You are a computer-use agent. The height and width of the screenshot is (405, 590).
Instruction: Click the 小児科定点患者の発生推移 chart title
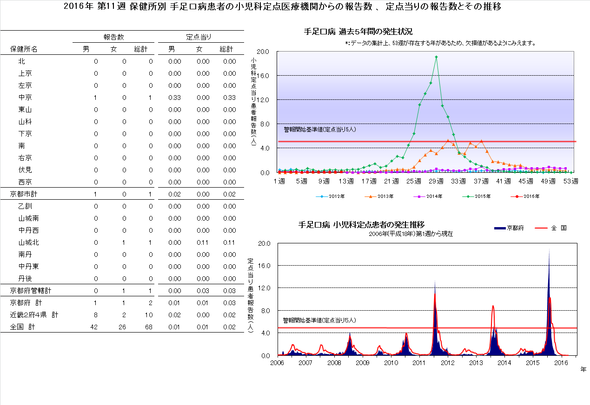[x=361, y=225]
